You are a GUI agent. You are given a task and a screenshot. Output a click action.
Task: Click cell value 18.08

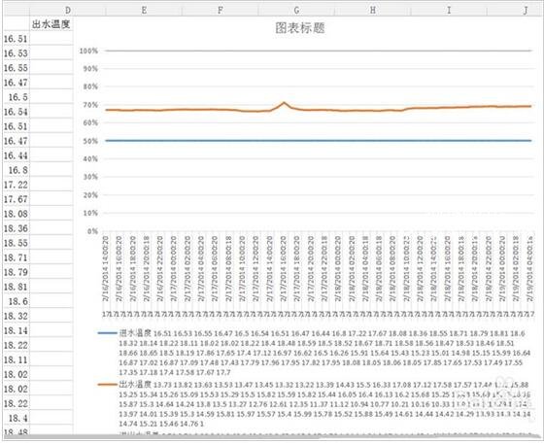16,214
